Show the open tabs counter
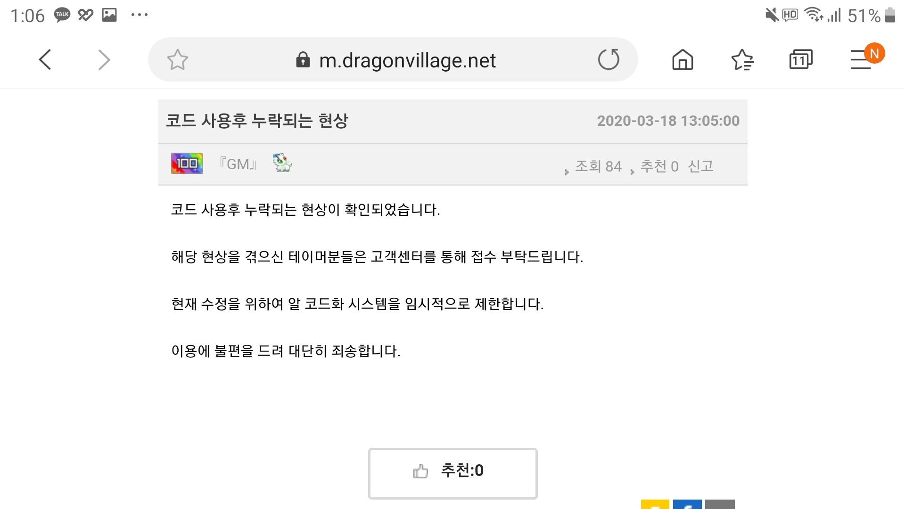Image resolution: width=905 pixels, height=509 pixels. pyautogui.click(x=801, y=59)
